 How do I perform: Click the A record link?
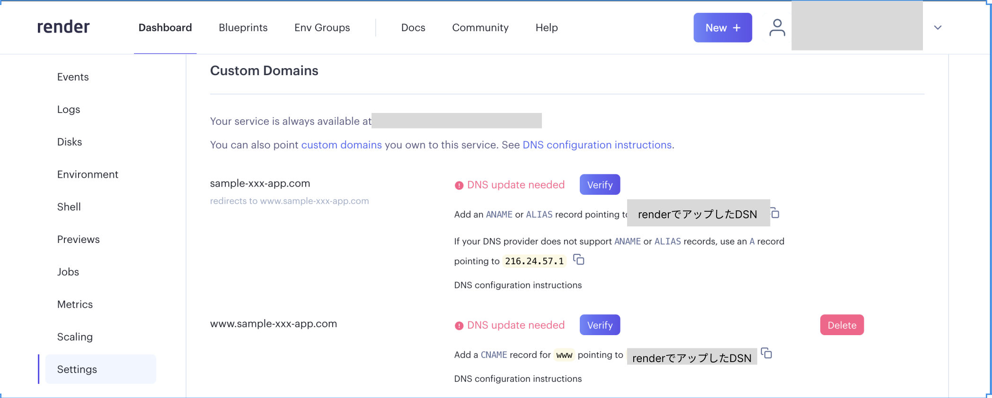pos(752,242)
